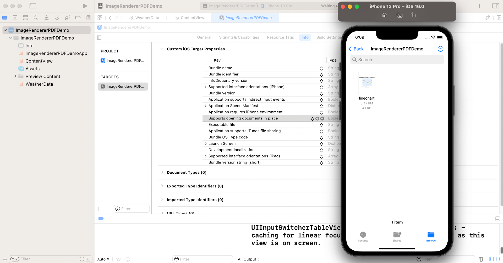Image resolution: width=503 pixels, height=263 pixels.
Task: Open the Shared tab in Files app
Action: tap(397, 236)
